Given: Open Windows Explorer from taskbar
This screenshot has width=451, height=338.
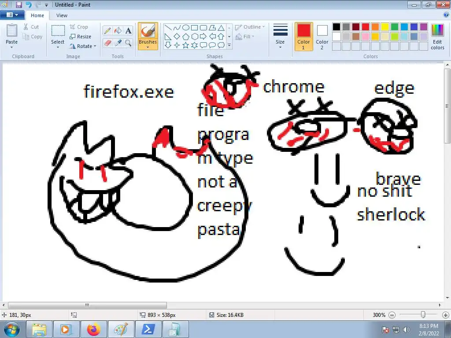Looking at the screenshot, I should (x=39, y=329).
